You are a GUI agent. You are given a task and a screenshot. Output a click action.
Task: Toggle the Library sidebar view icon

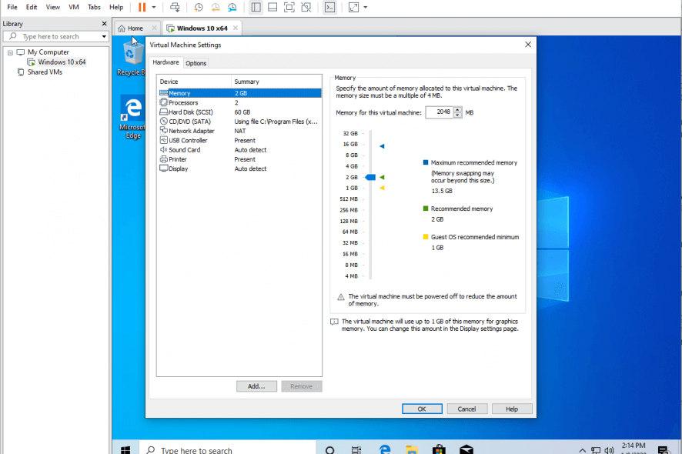point(256,7)
